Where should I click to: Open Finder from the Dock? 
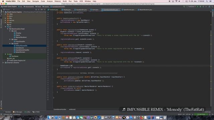[x=49, y=117]
